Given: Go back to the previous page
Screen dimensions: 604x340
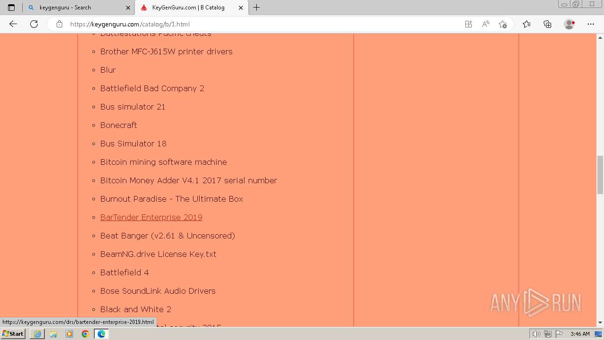Looking at the screenshot, I should click(x=13, y=24).
